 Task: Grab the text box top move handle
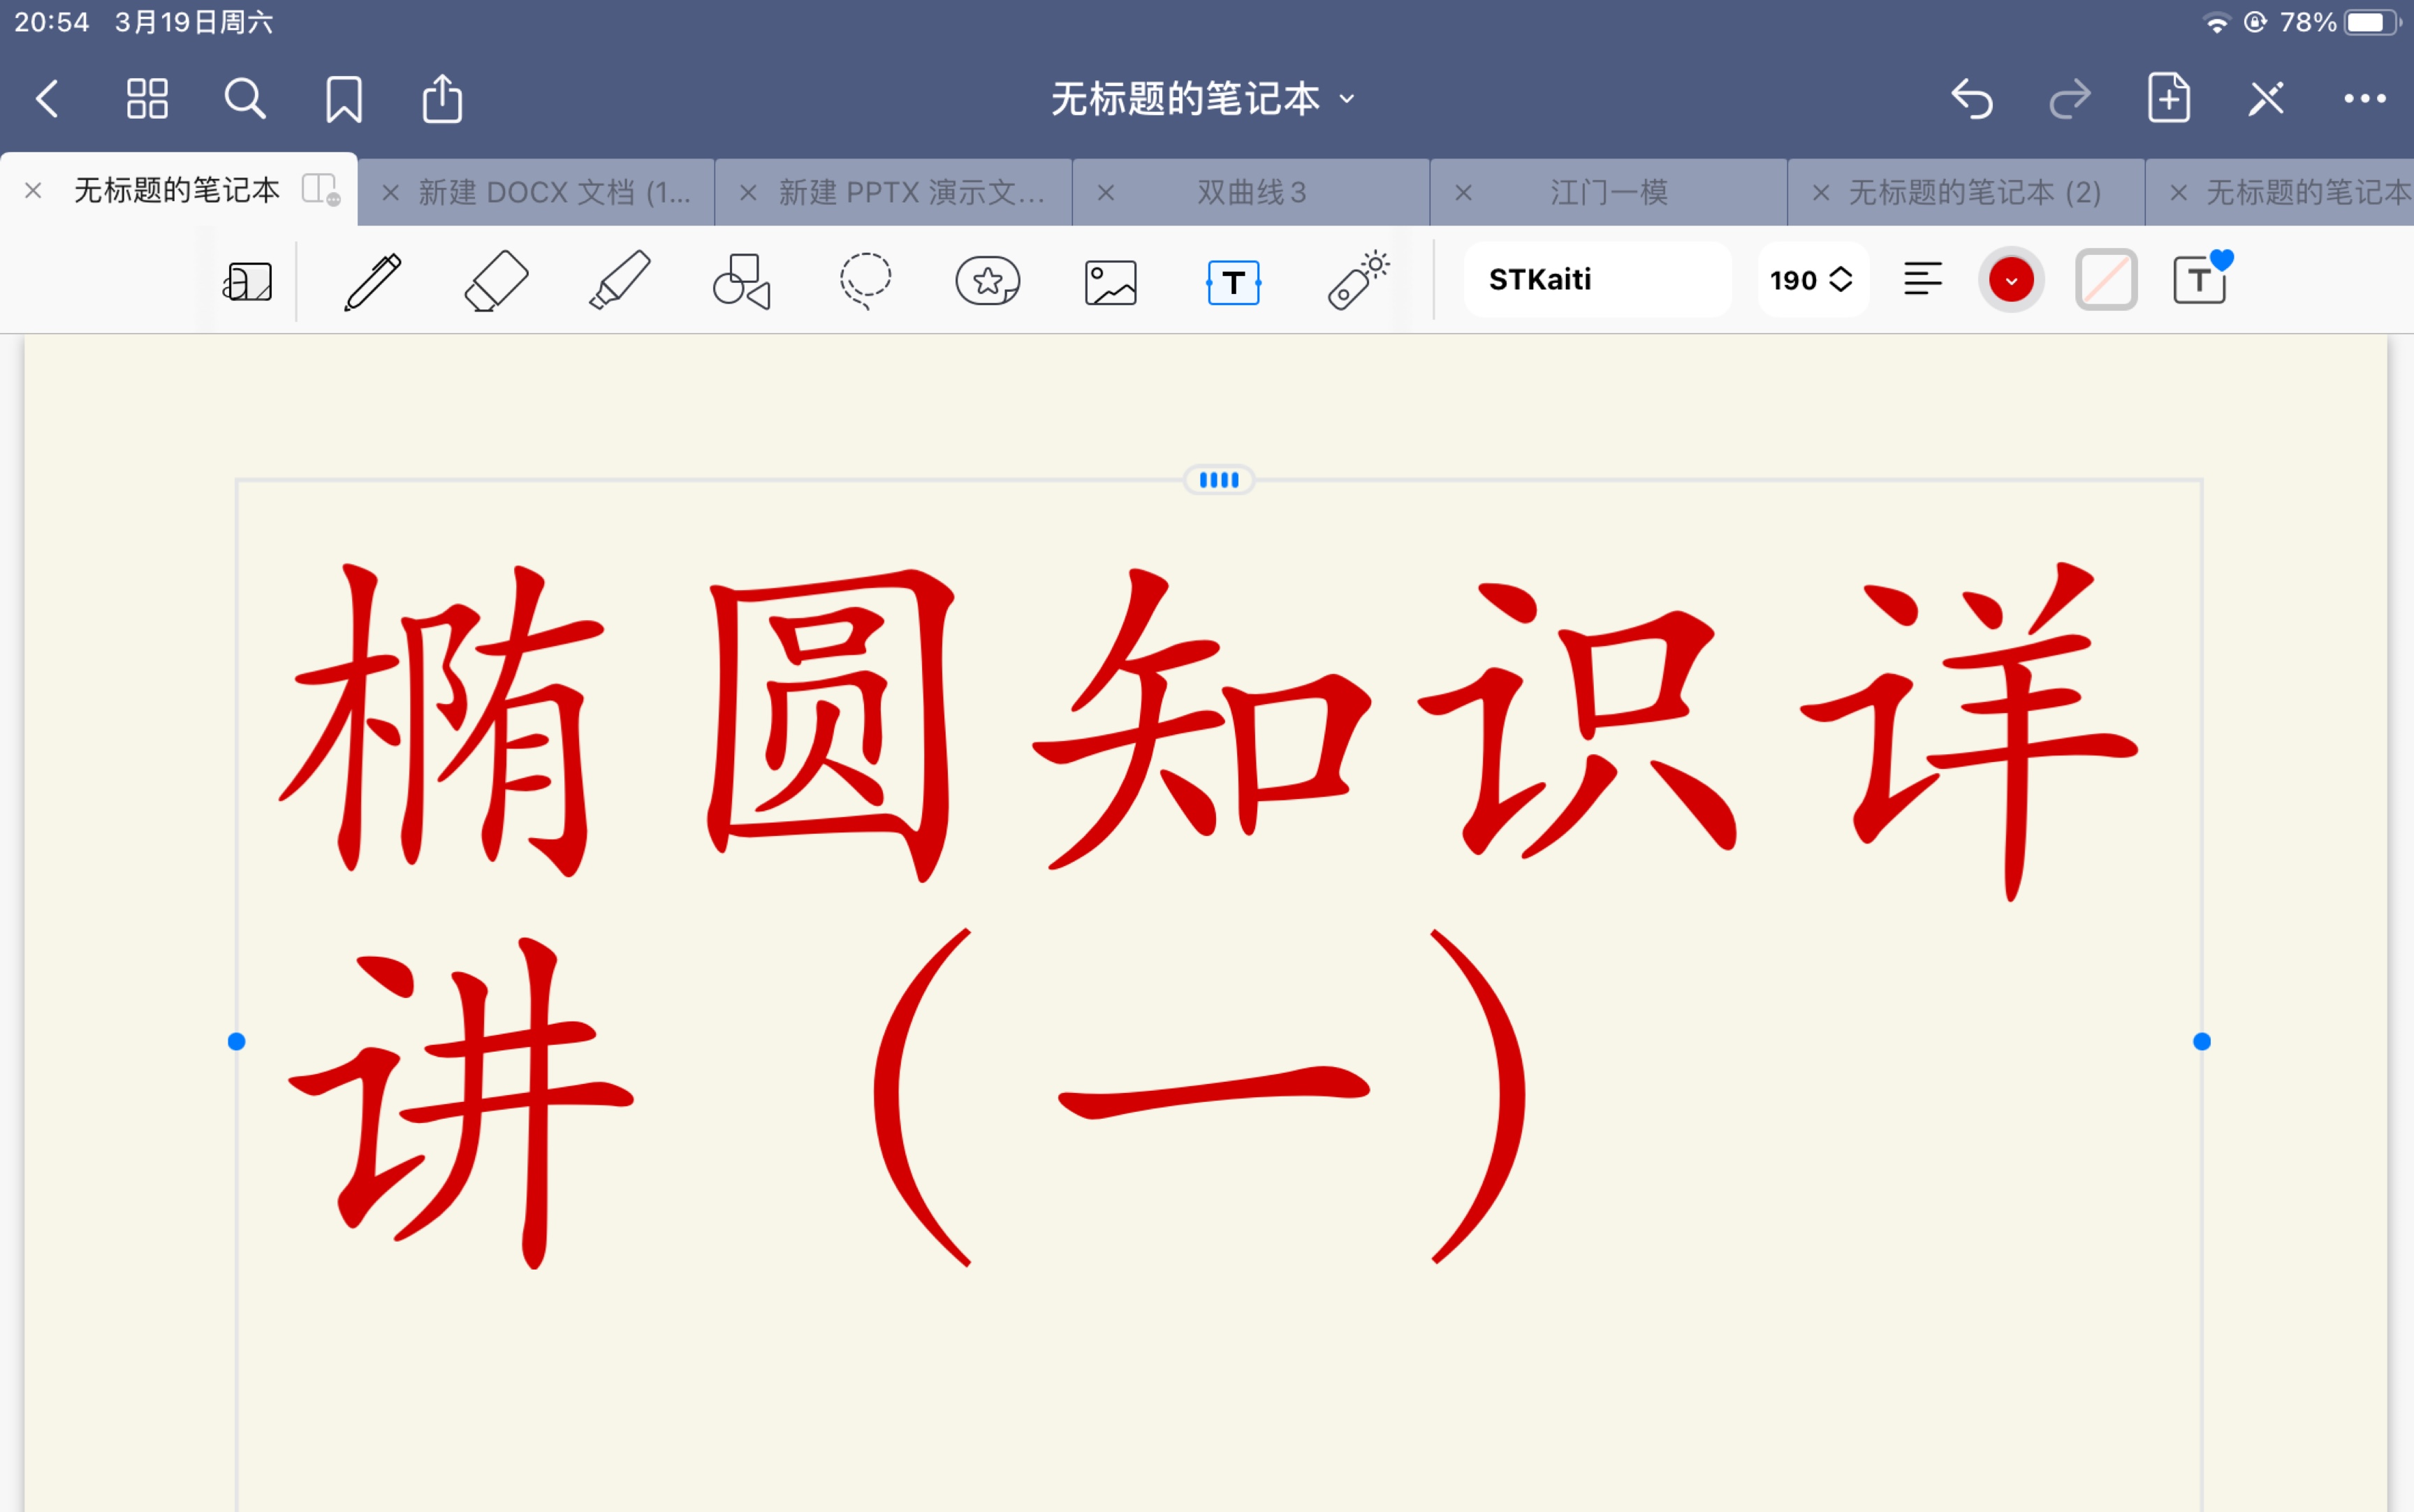coord(1219,480)
